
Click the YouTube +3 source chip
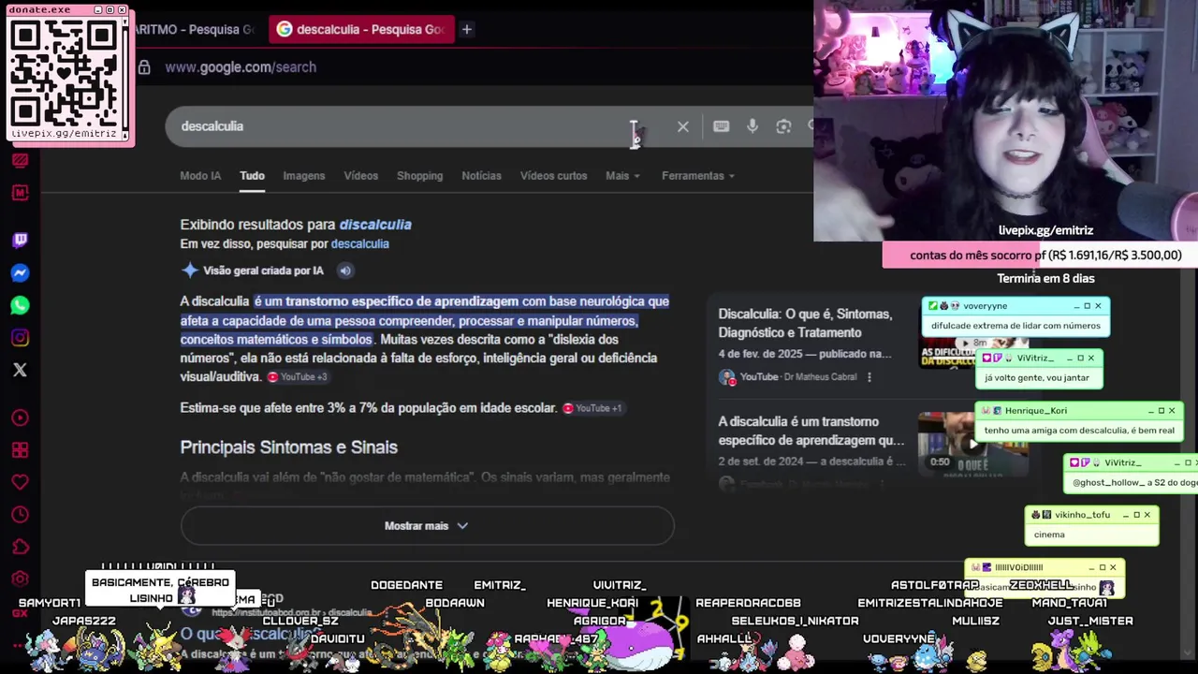tap(298, 377)
